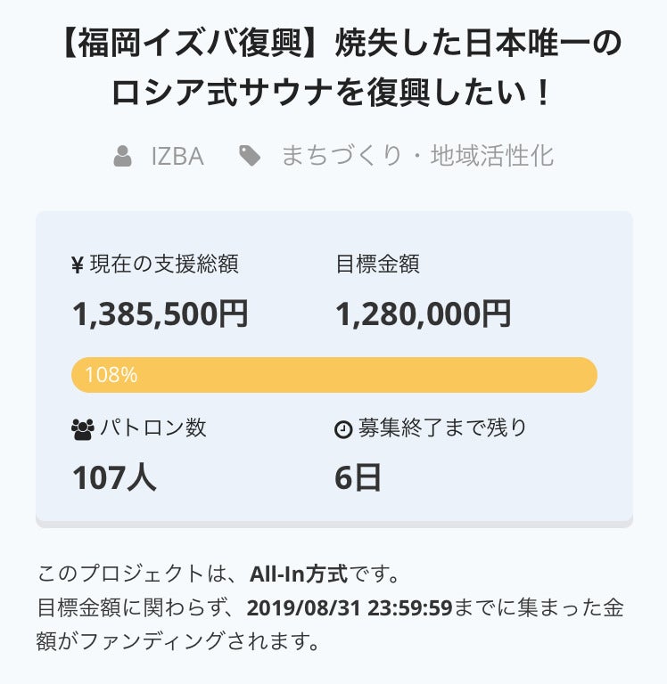Click the clock icon beside 募集終了まで残り

(x=343, y=429)
